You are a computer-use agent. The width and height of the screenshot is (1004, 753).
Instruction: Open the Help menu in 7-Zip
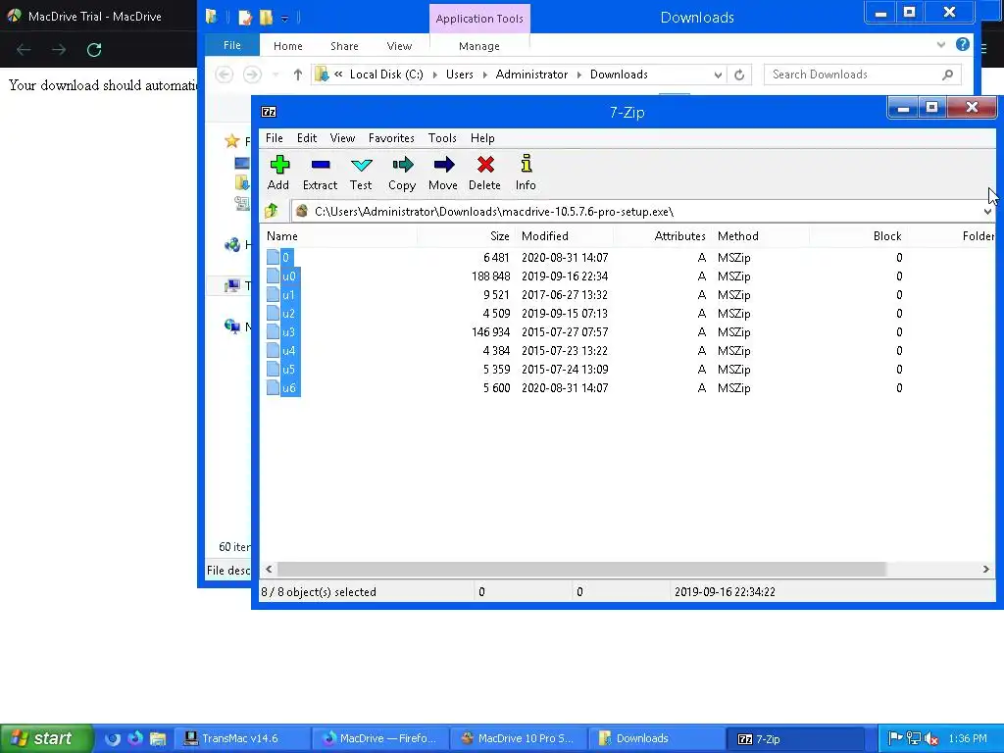tap(482, 138)
